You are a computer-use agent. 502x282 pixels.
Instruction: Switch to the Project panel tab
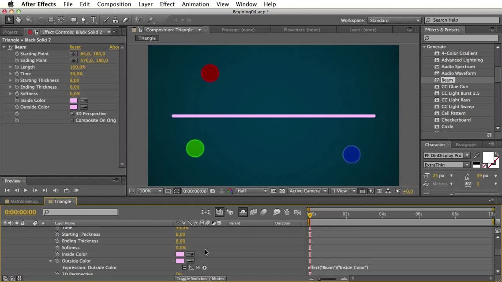click(x=10, y=32)
